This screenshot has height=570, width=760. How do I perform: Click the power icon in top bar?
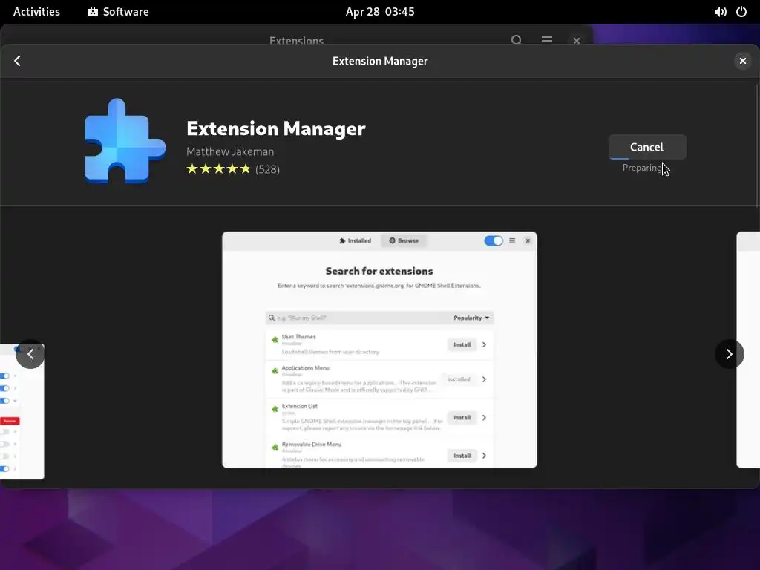741,12
